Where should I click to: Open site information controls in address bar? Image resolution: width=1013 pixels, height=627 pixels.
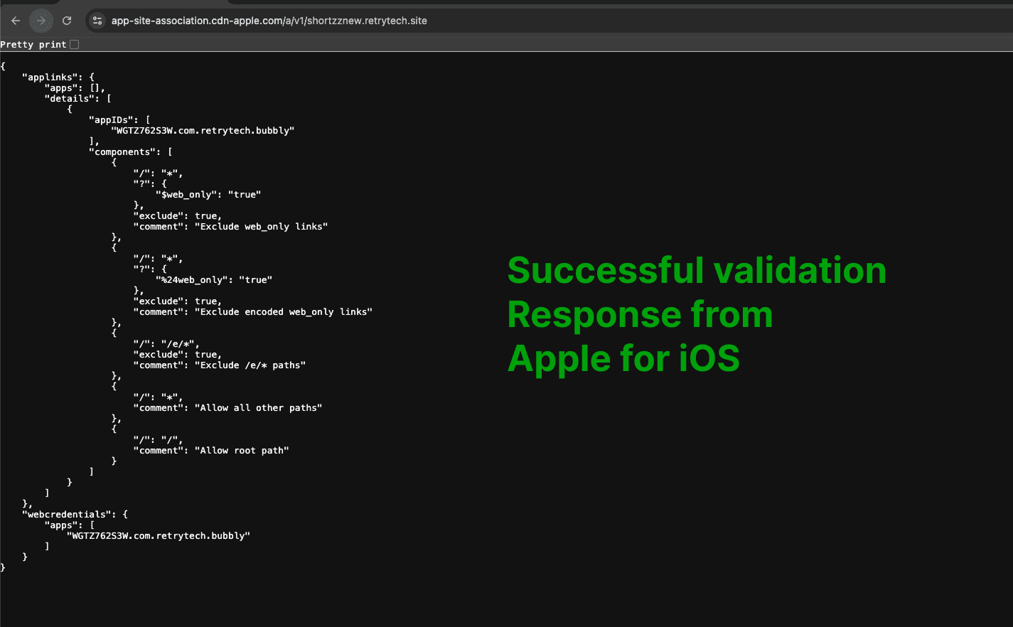pos(98,21)
